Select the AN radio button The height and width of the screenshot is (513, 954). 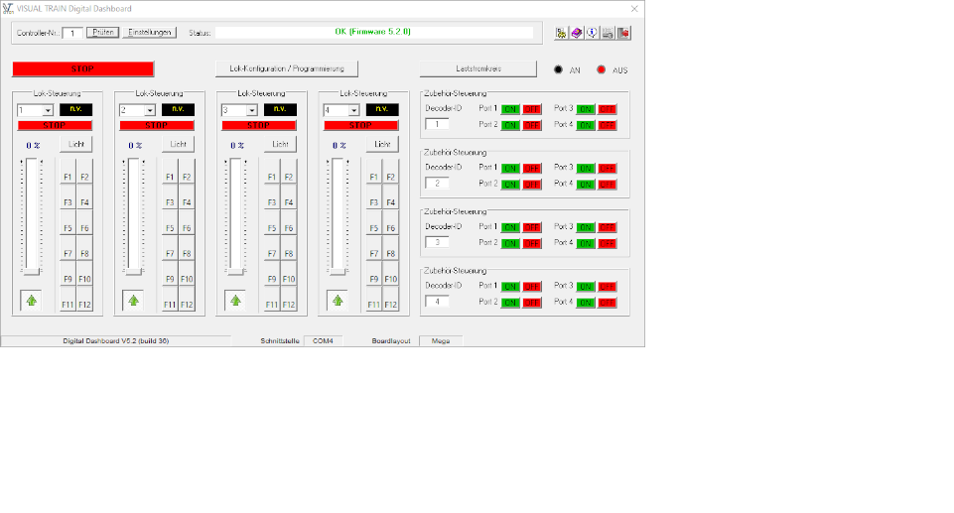click(559, 70)
